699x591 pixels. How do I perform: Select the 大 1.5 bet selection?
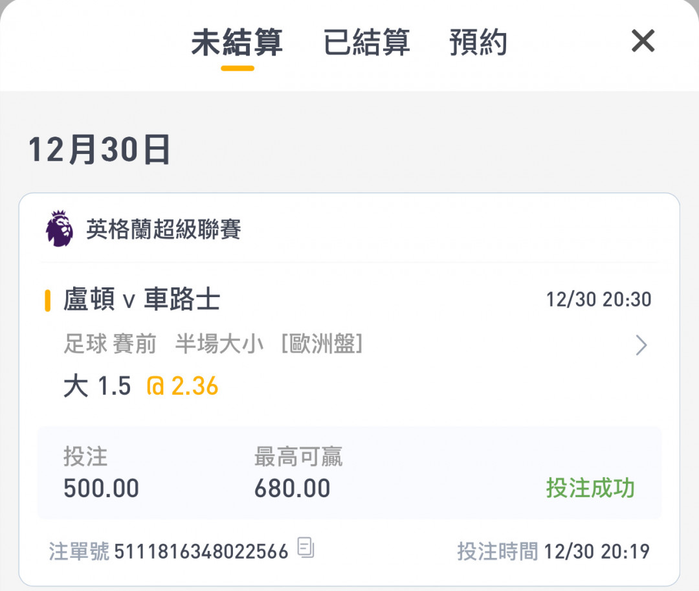click(x=97, y=386)
